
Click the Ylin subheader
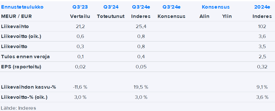coord(227,16)
